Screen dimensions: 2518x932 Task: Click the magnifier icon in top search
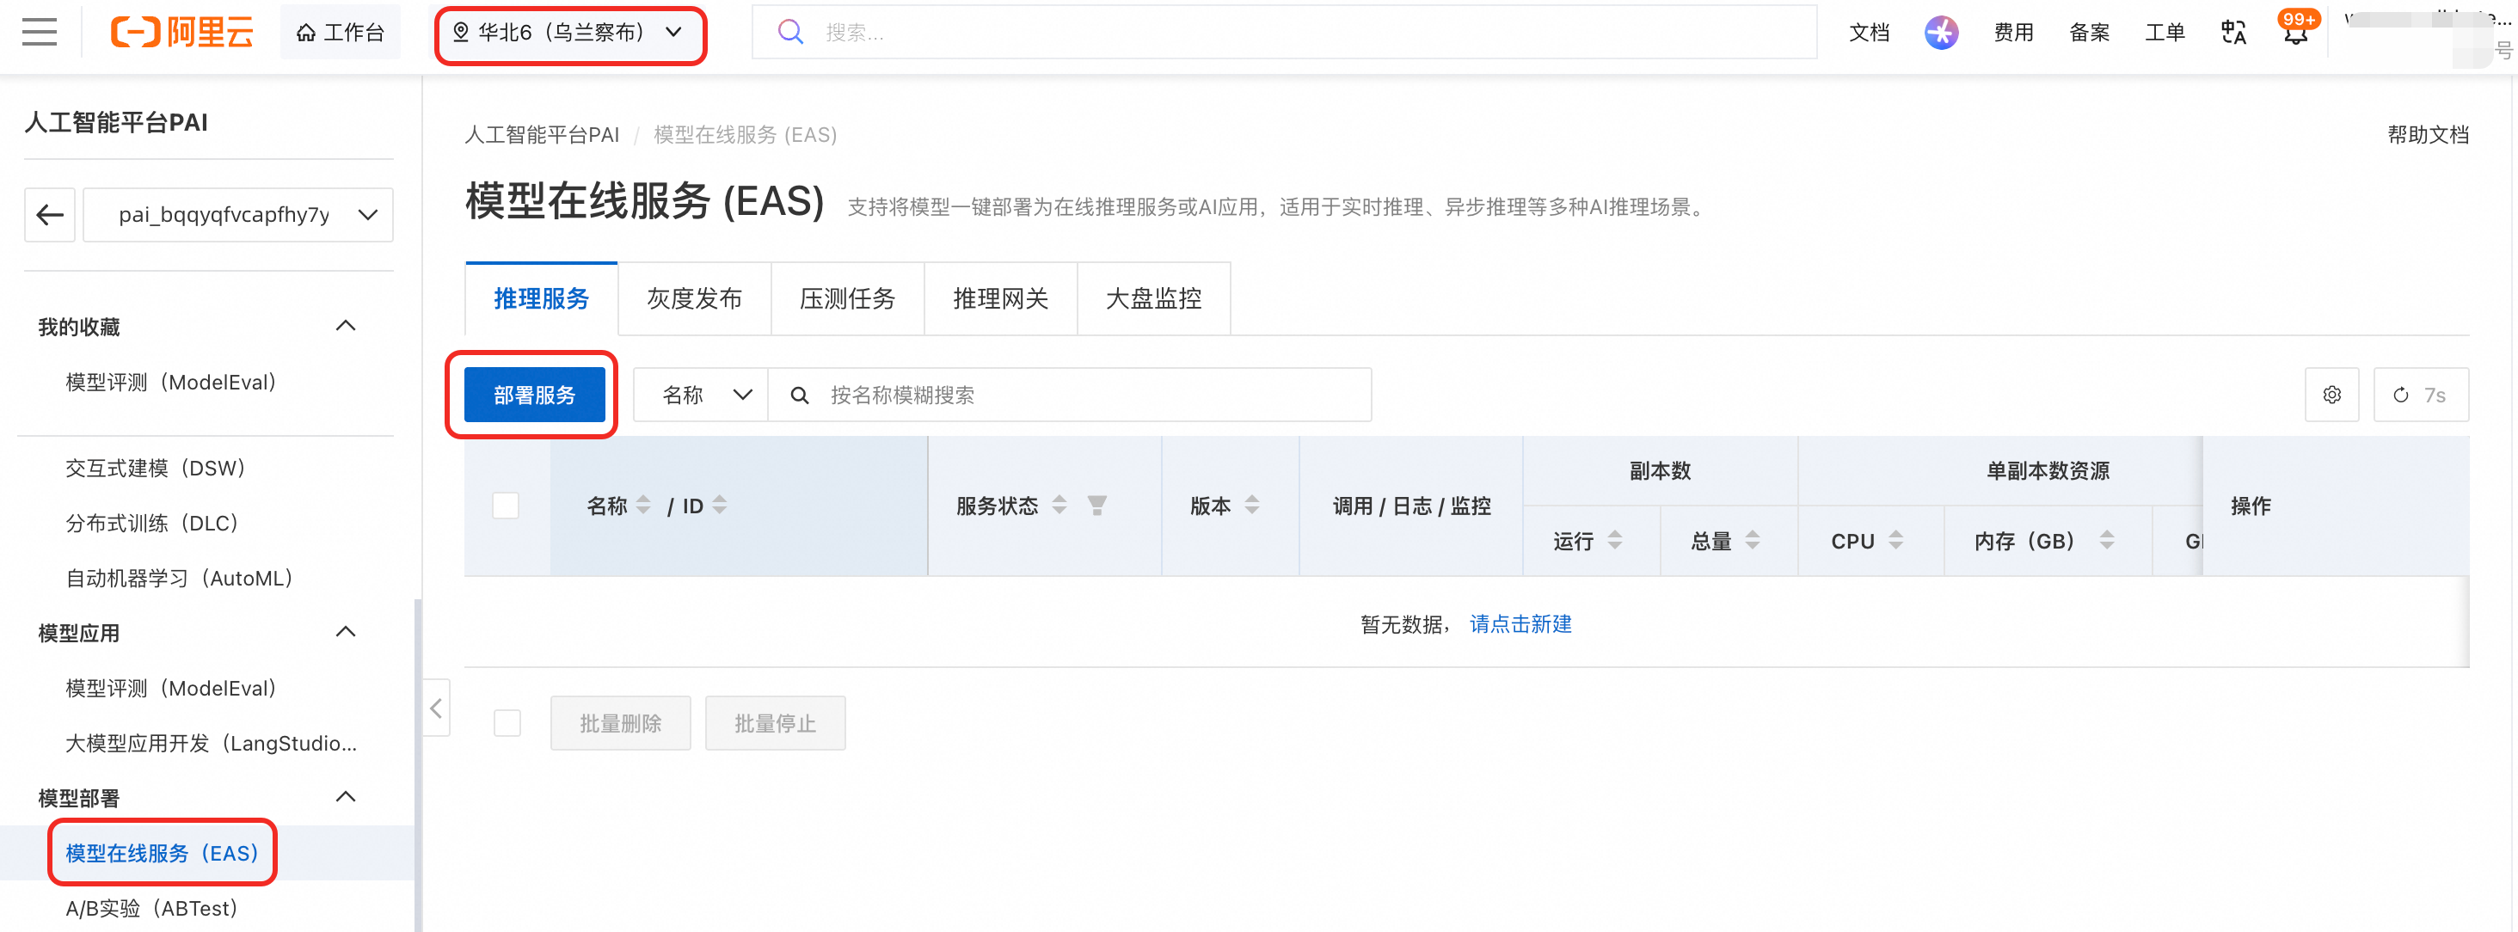pos(789,32)
